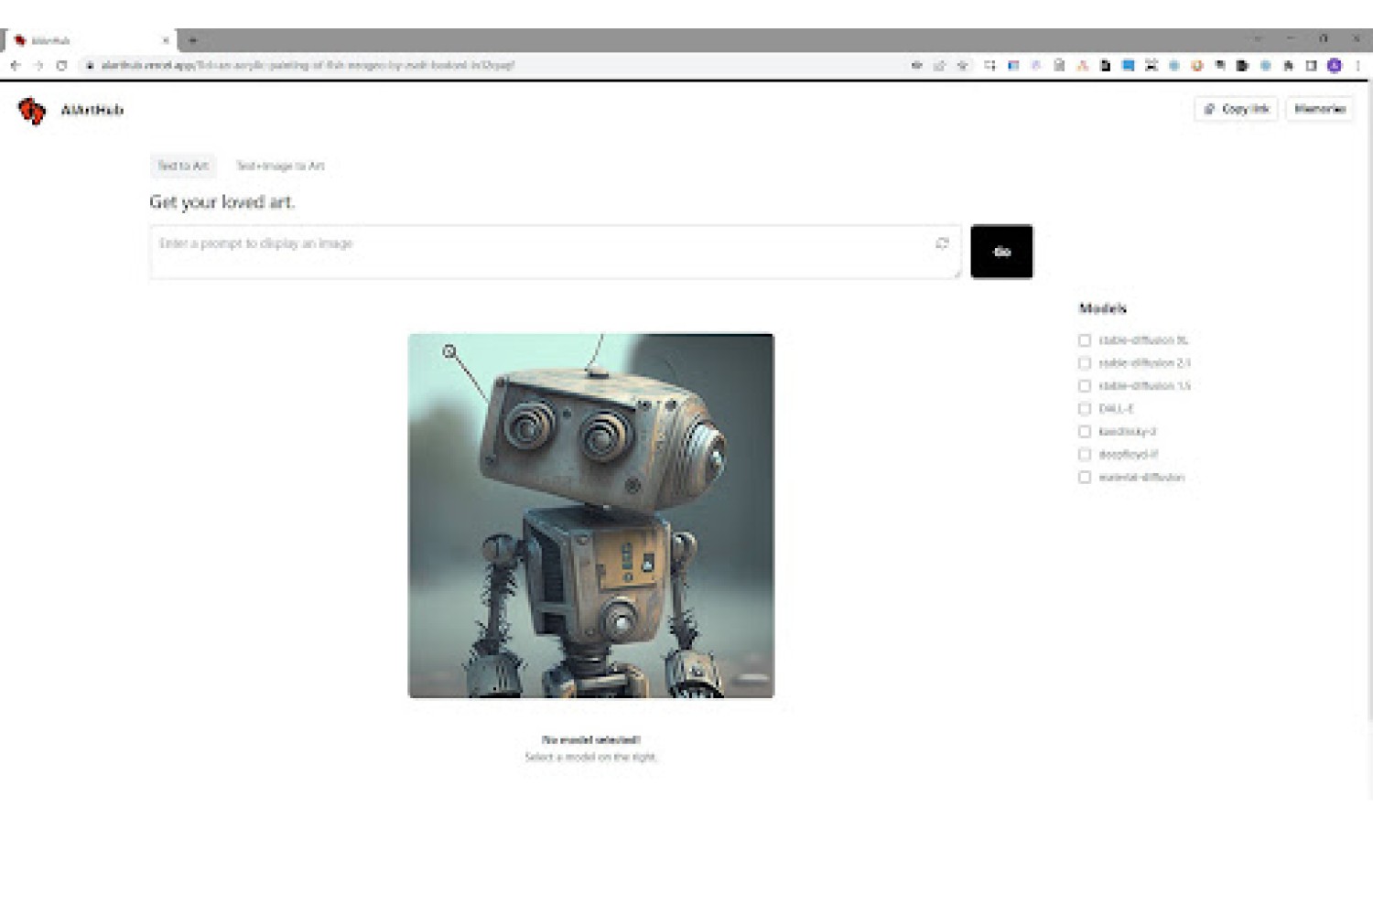This screenshot has height=915, width=1373.
Task: Select the material-diffusion model checkbox
Action: point(1085,478)
